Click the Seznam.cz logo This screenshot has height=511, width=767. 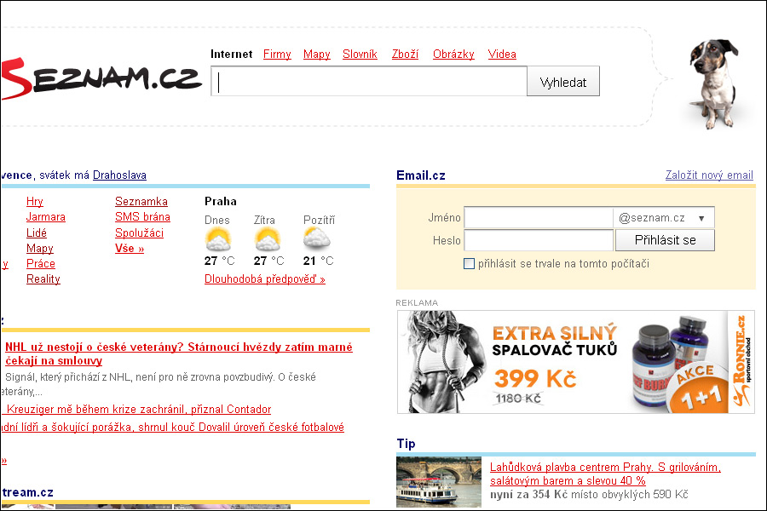[x=101, y=78]
